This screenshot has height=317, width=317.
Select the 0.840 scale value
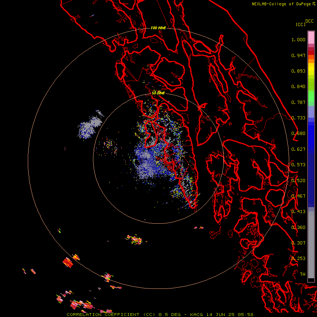[298, 87]
